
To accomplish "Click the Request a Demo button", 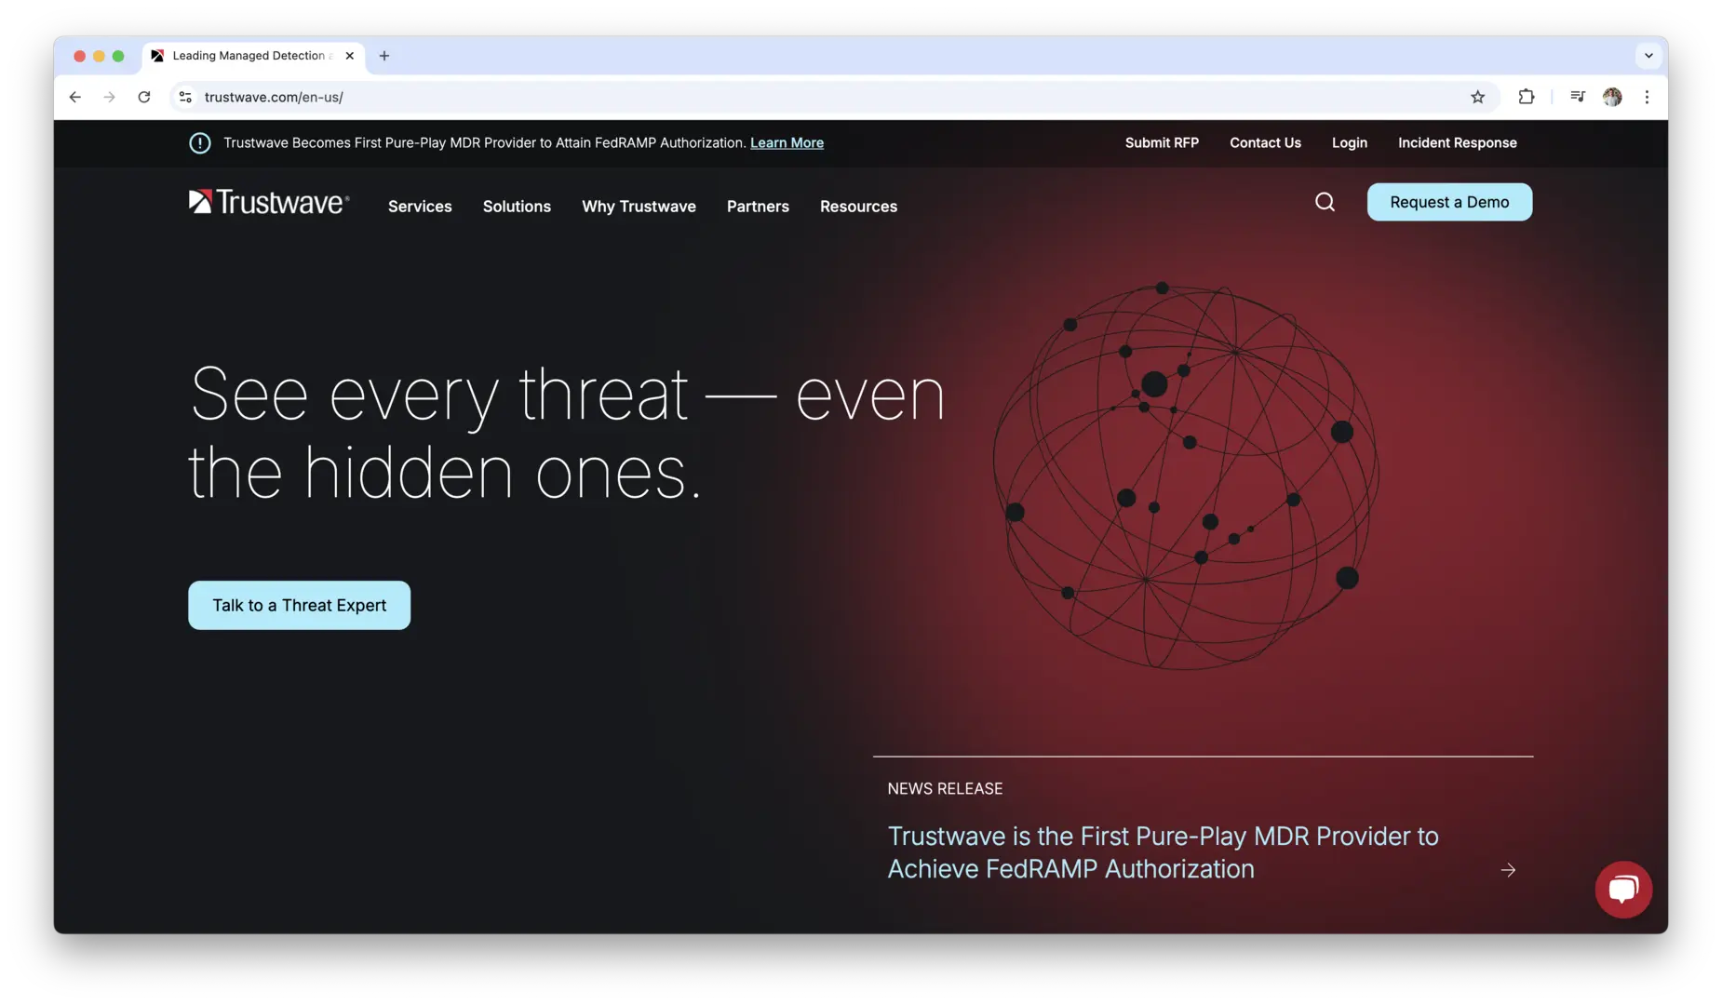I will 1449,202.
